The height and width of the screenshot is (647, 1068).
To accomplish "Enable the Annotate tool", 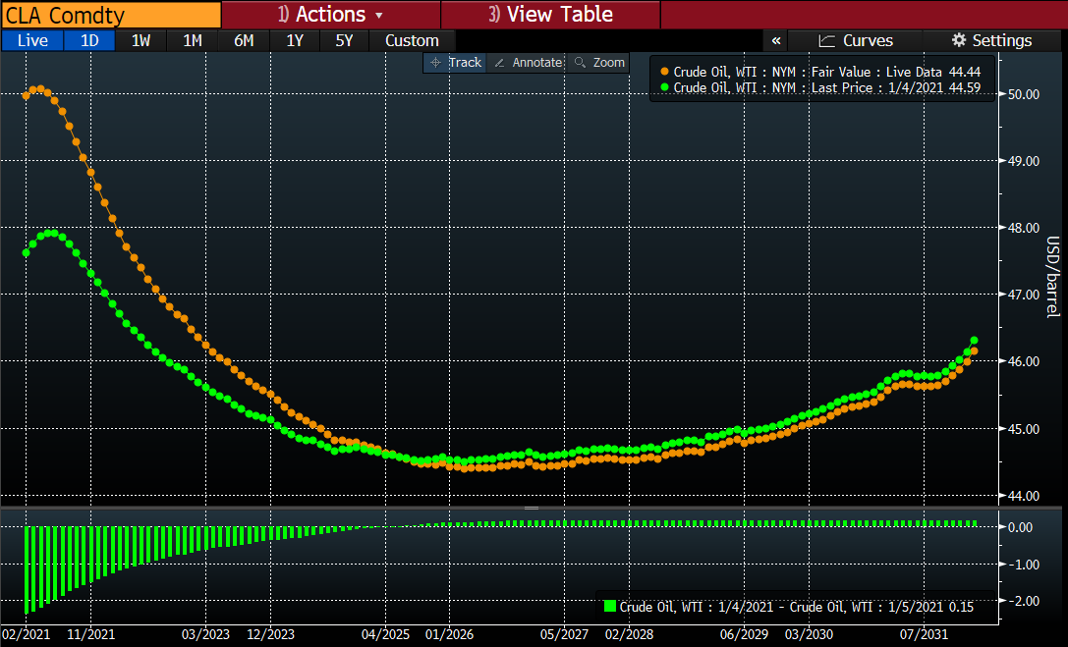I will click(529, 63).
